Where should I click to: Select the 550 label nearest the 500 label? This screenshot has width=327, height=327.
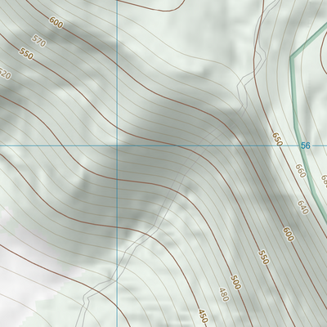(x=263, y=258)
